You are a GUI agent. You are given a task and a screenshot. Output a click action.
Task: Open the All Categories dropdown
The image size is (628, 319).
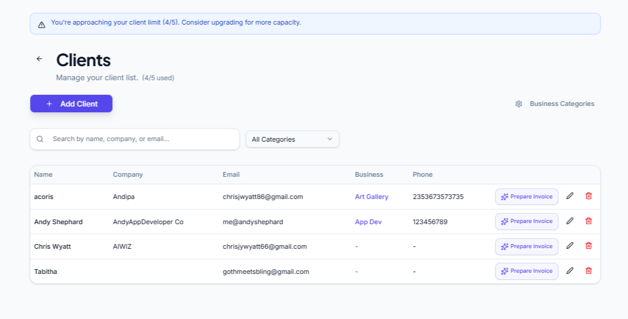292,139
